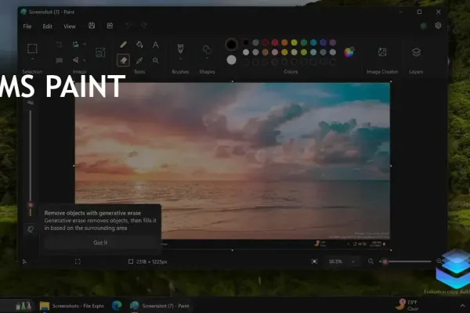Screen dimensions: 470x313
Task: Open the Brushes tool
Action: tap(180, 49)
